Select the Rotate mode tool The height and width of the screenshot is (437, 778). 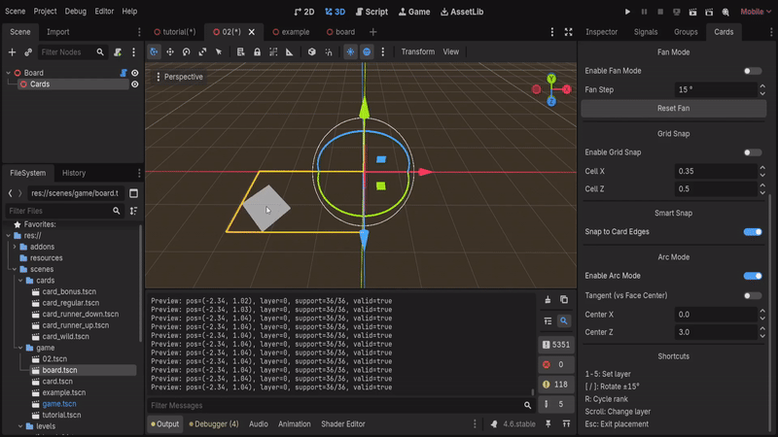[x=187, y=51]
